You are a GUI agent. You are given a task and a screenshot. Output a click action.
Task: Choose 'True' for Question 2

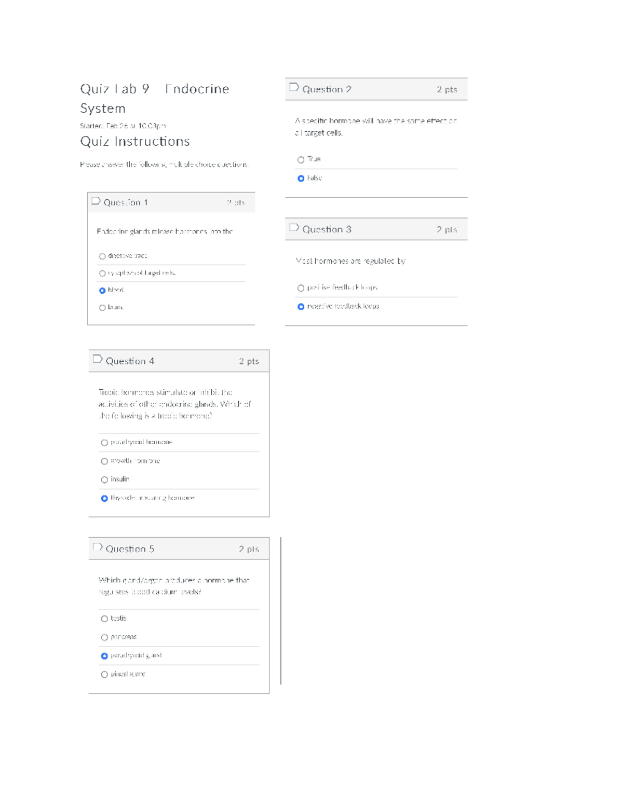(x=301, y=160)
